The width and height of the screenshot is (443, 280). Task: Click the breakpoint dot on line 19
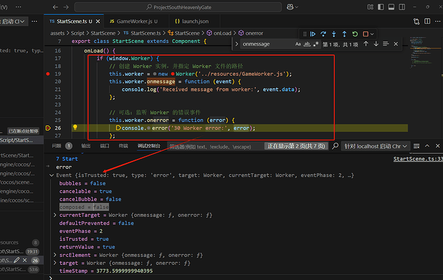tap(48, 74)
